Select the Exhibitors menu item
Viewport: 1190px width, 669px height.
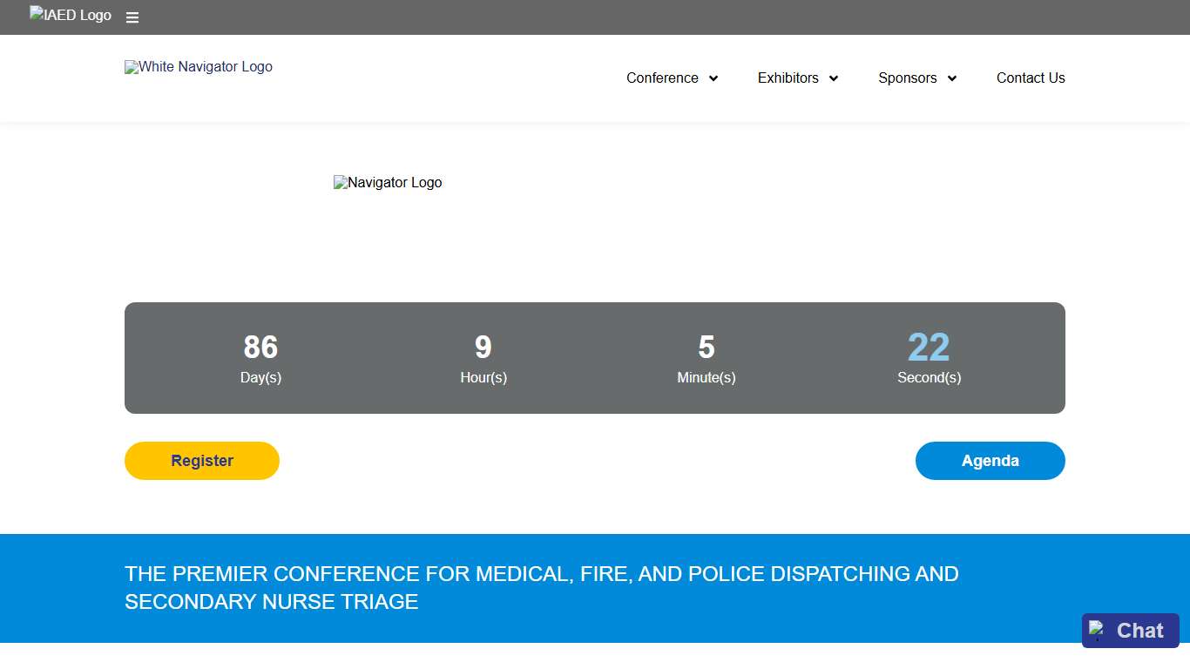pyautogui.click(x=788, y=78)
